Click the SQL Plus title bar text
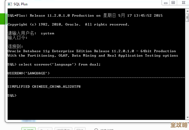 (x=21, y=4)
